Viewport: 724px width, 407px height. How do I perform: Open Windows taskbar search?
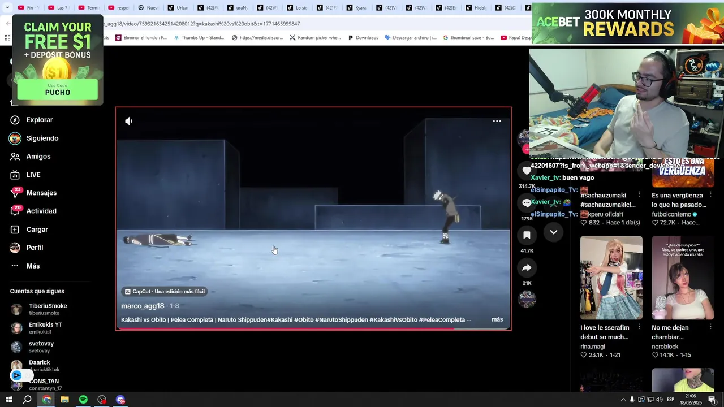pyautogui.click(x=27, y=400)
